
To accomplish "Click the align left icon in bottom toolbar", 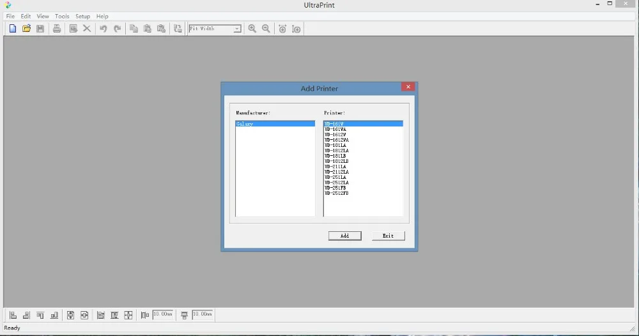I will (x=13, y=315).
